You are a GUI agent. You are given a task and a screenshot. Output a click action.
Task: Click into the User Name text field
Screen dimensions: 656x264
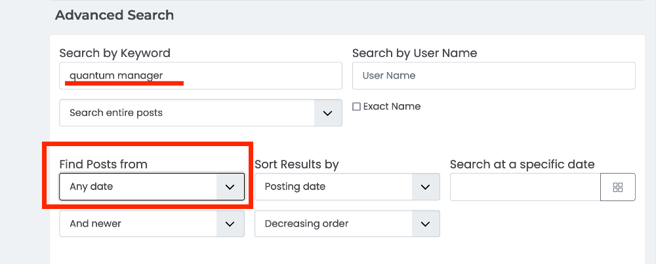point(493,76)
